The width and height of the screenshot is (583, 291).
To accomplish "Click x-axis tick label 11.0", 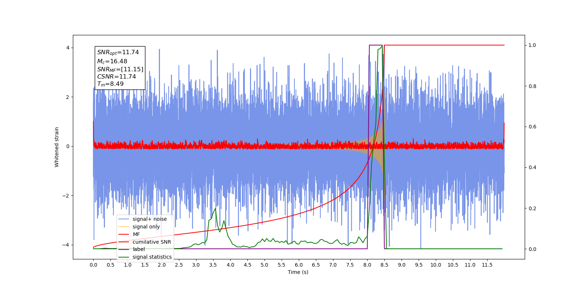I will (470, 265).
